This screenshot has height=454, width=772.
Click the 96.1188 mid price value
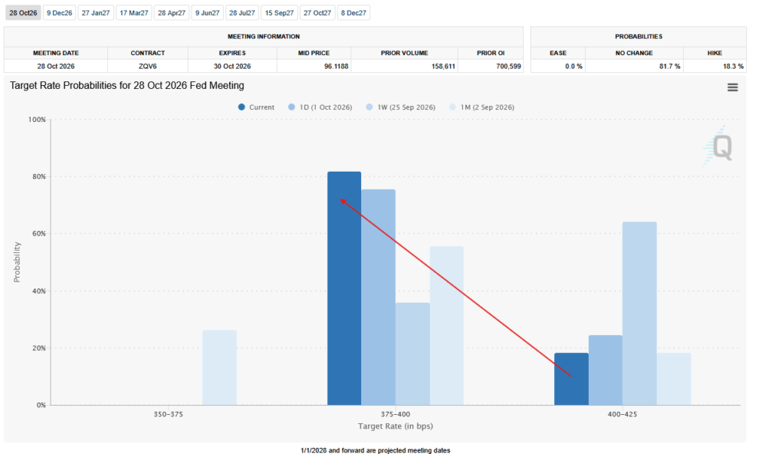(336, 66)
